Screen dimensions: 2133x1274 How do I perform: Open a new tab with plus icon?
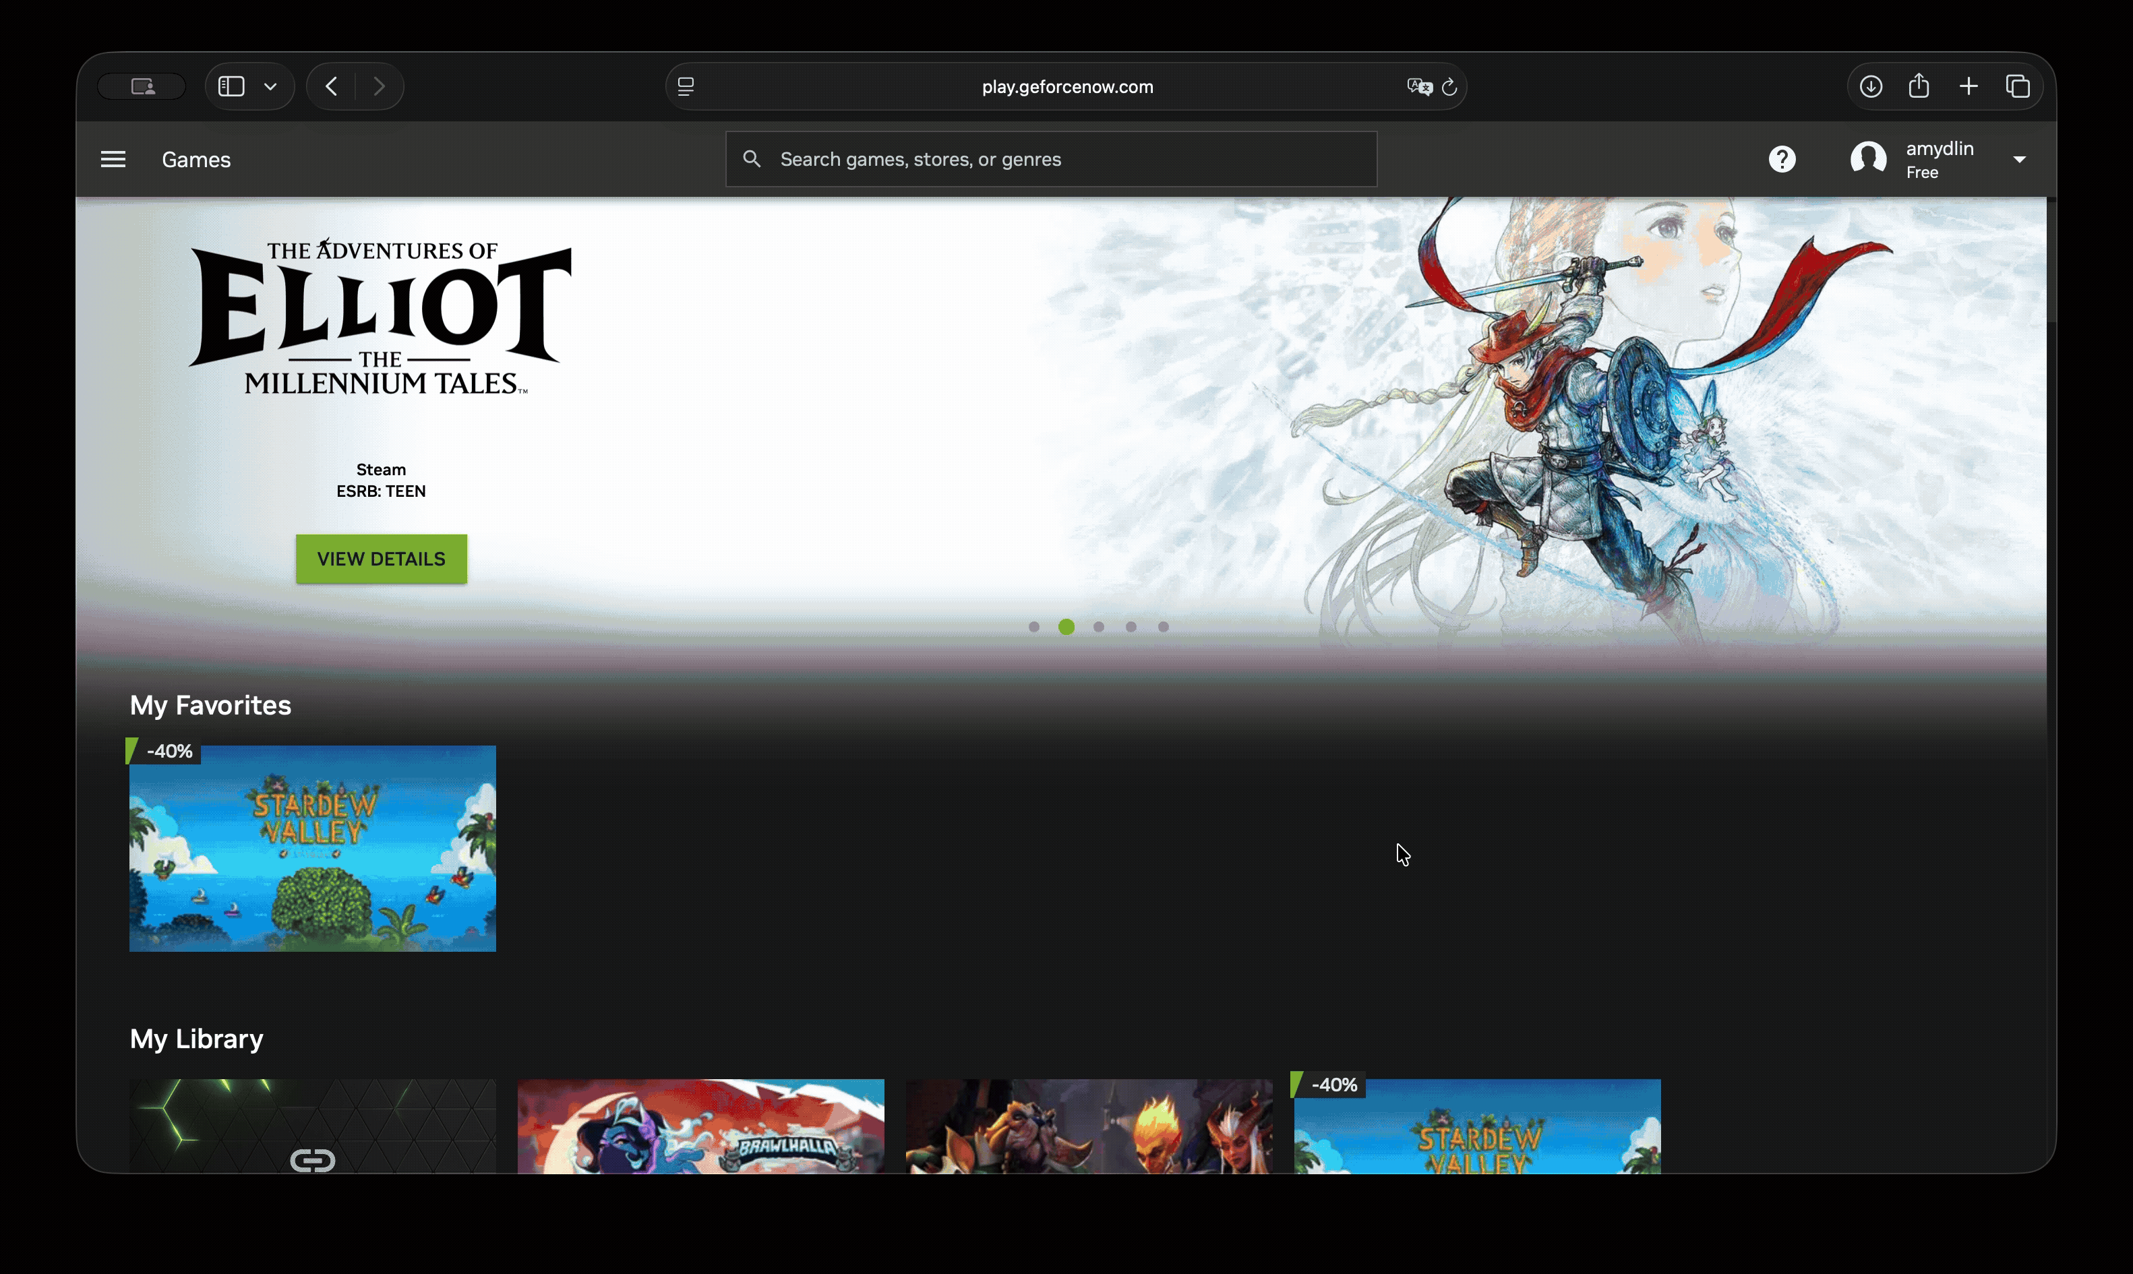tap(1969, 86)
